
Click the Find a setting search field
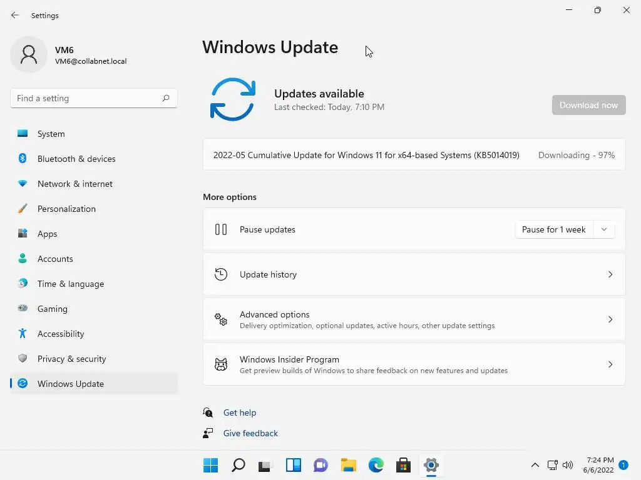coord(94,98)
